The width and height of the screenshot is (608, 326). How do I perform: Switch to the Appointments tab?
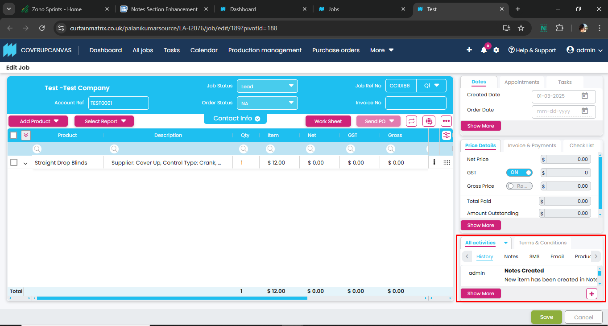point(521,82)
